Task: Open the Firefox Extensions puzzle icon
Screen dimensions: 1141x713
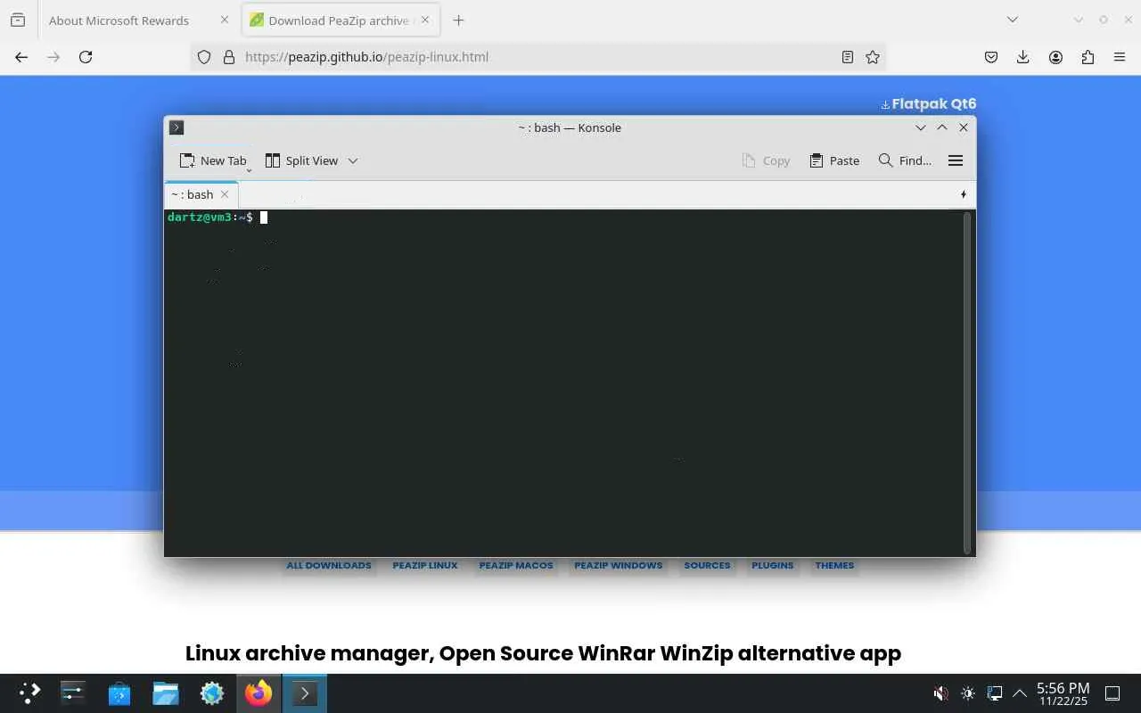Action: coord(1088,57)
